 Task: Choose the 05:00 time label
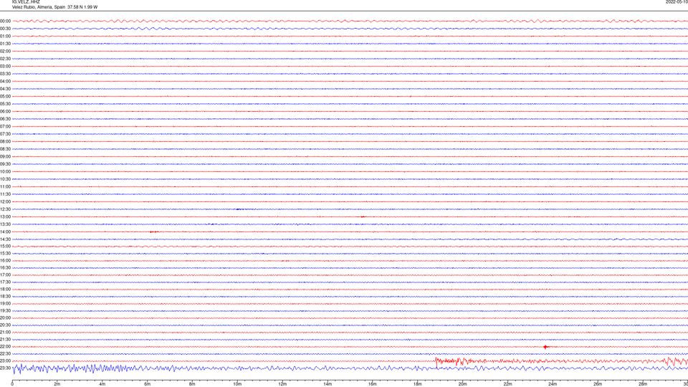5,97
